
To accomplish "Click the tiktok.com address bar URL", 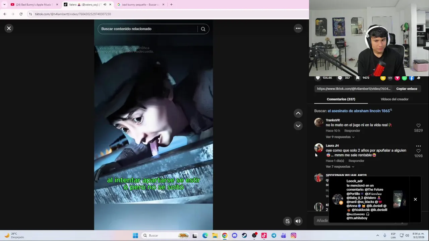I will 73,14.
